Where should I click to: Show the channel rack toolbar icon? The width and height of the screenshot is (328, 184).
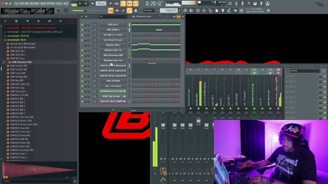[198, 10]
